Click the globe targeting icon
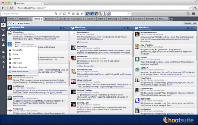This screenshot has height=125, width=198. point(73,13)
